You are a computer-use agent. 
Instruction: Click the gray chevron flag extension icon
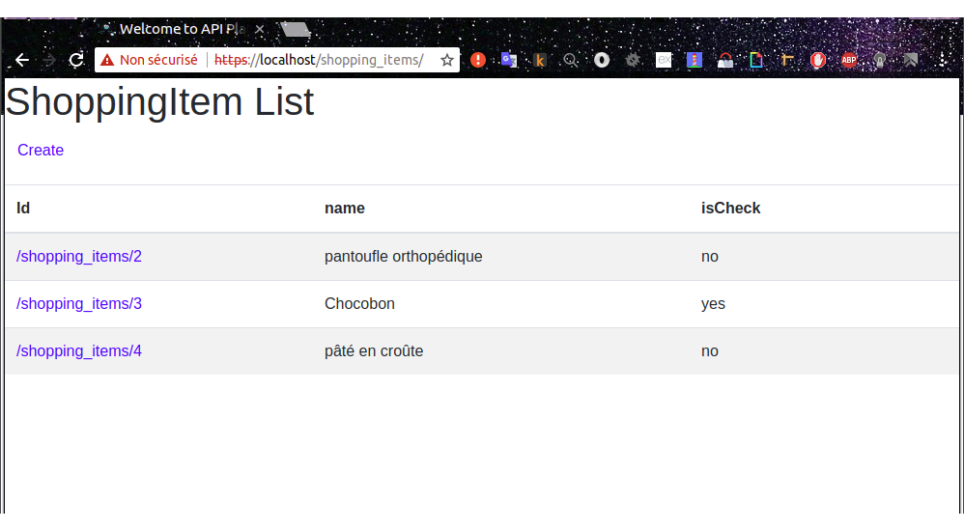click(x=911, y=60)
